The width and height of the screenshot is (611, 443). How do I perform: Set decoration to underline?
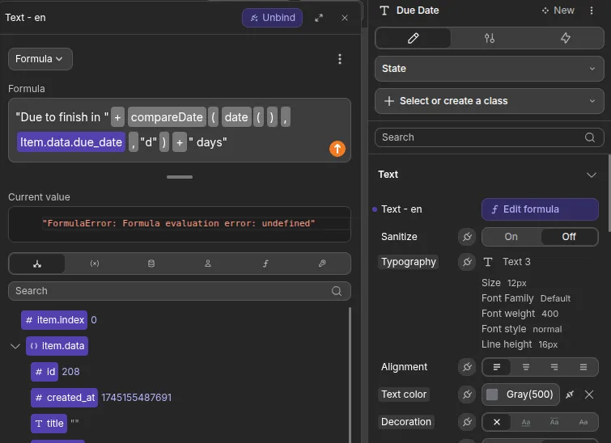pos(526,422)
